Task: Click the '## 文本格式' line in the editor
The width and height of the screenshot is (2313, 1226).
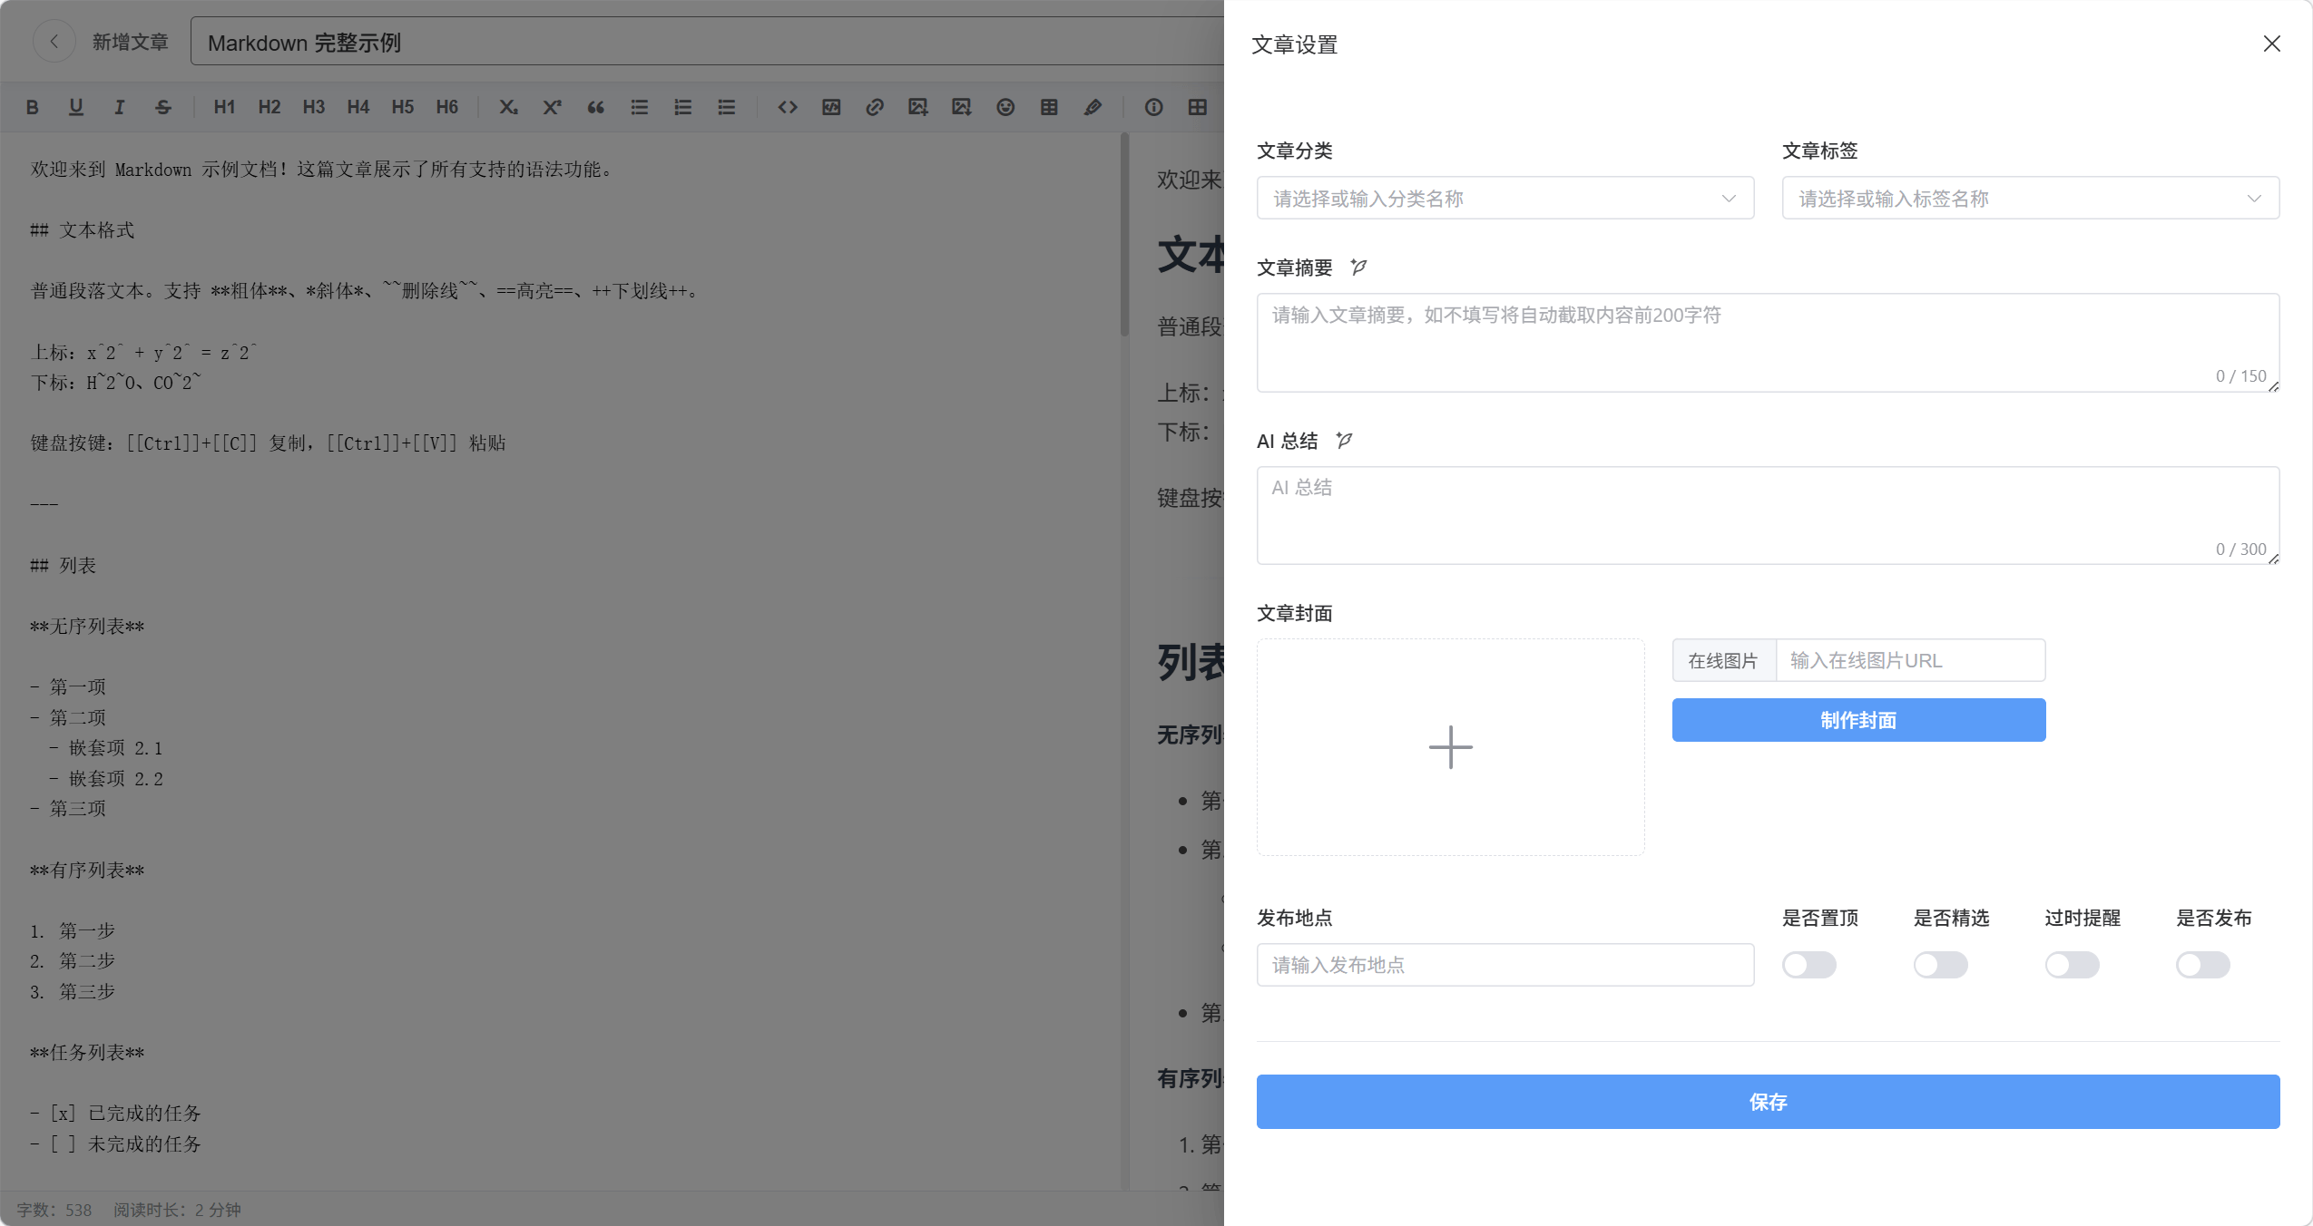Action: (83, 230)
